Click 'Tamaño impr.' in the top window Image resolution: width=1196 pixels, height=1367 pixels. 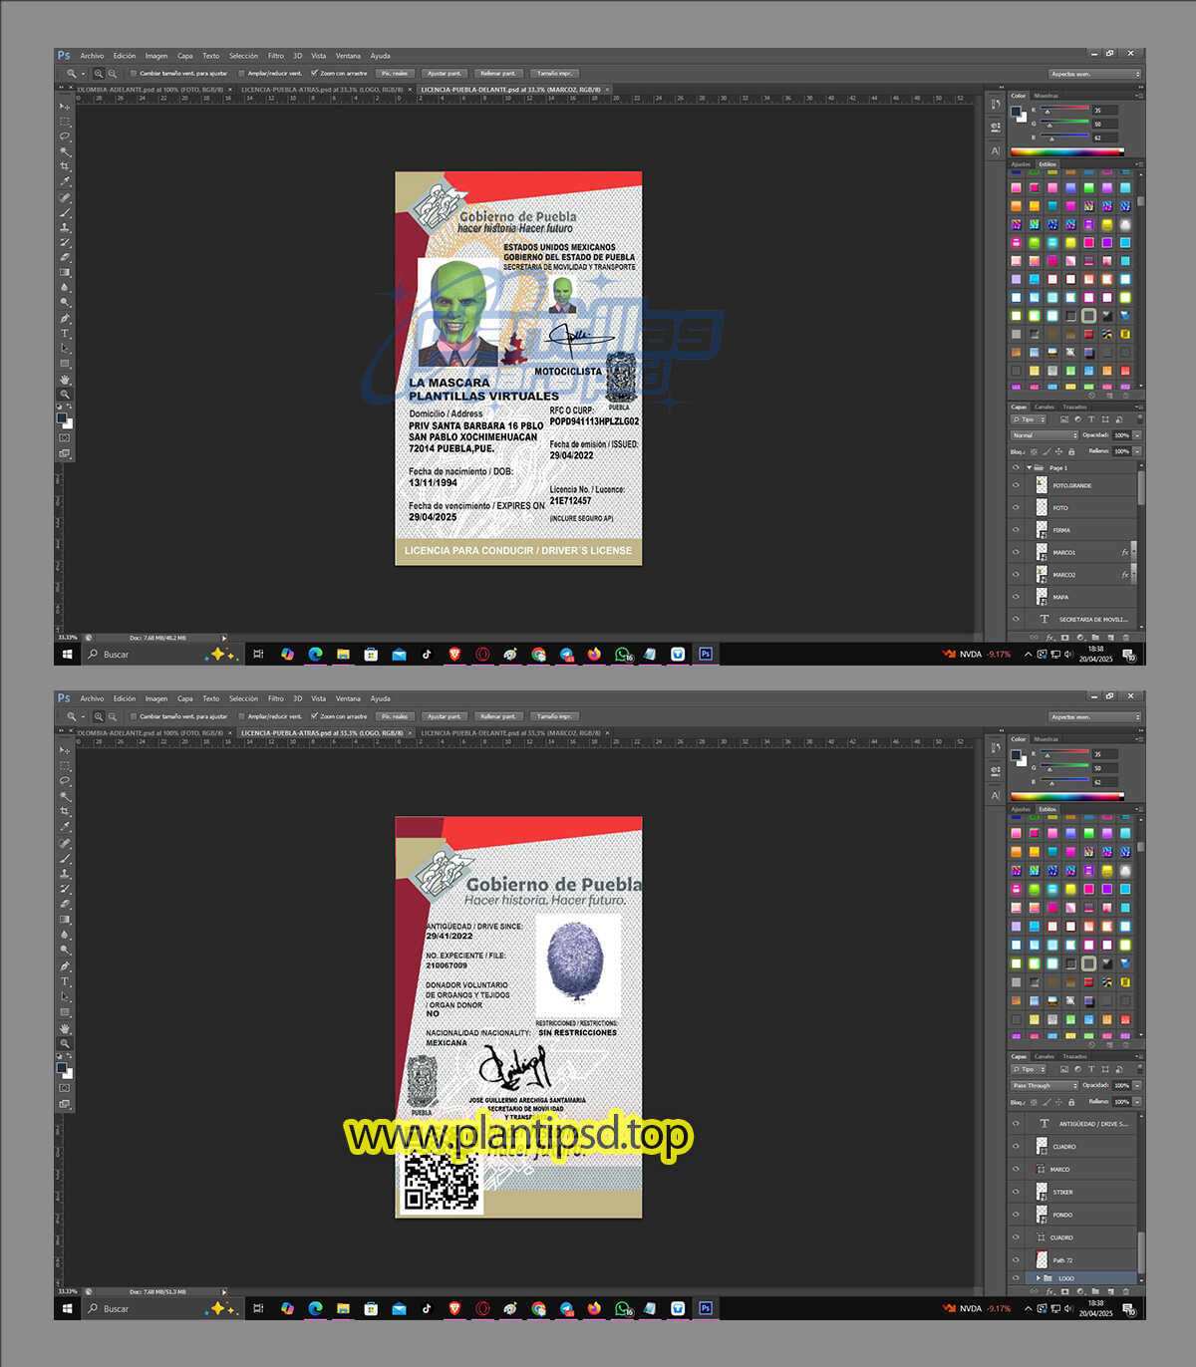pos(554,73)
